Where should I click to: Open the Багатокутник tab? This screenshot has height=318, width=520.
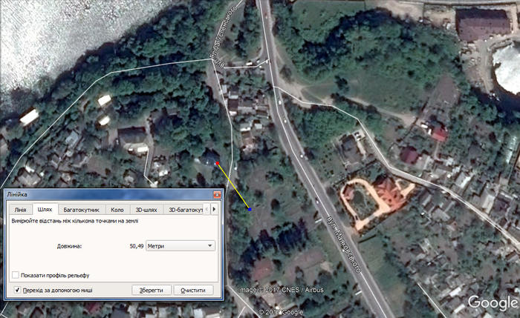pos(82,210)
